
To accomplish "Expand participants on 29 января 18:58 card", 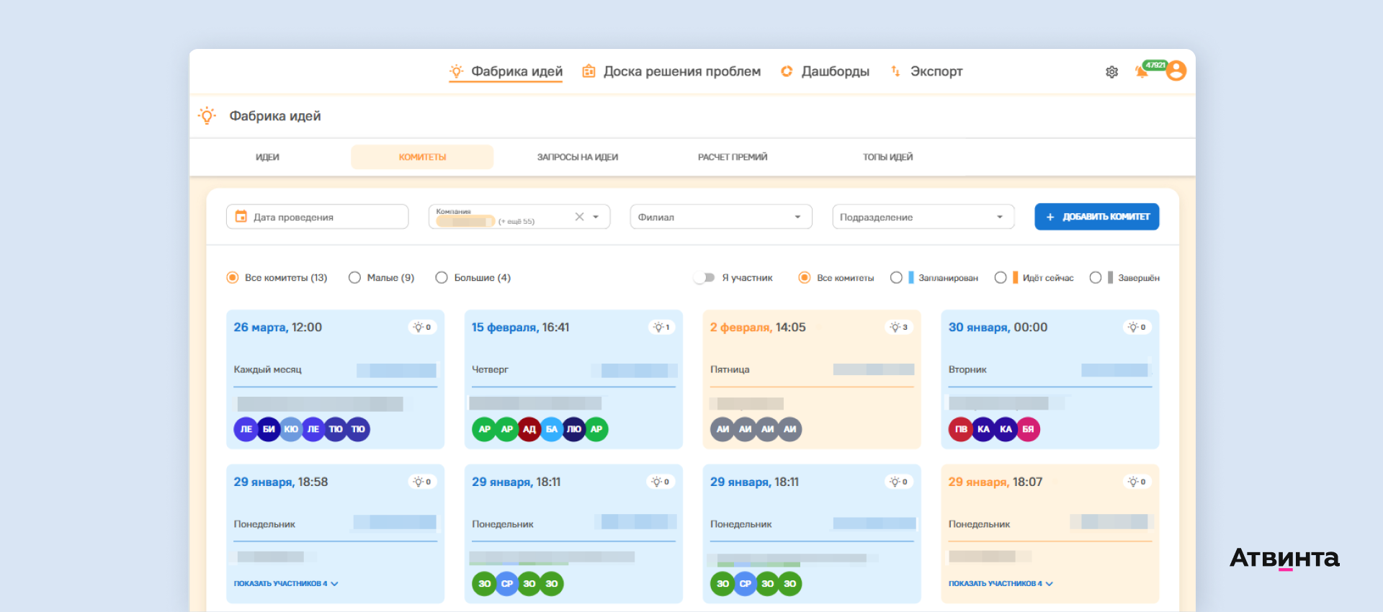I will coord(286,584).
